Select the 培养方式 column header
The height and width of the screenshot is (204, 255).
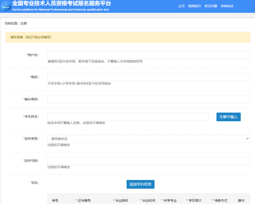pyautogui.click(x=220, y=200)
